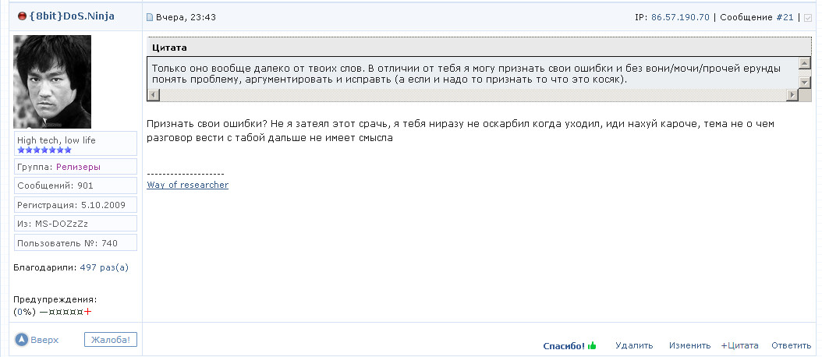The image size is (822, 357).
Task: Click the quote box scroll left arrow
Action: 154,95
